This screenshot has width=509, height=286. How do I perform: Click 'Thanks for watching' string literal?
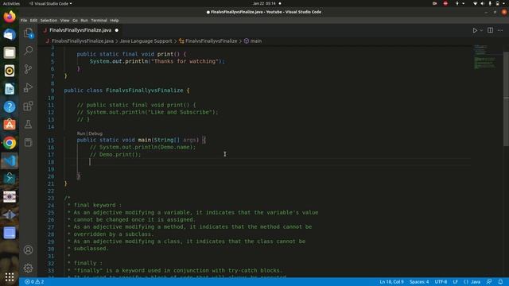pyautogui.click(x=185, y=61)
